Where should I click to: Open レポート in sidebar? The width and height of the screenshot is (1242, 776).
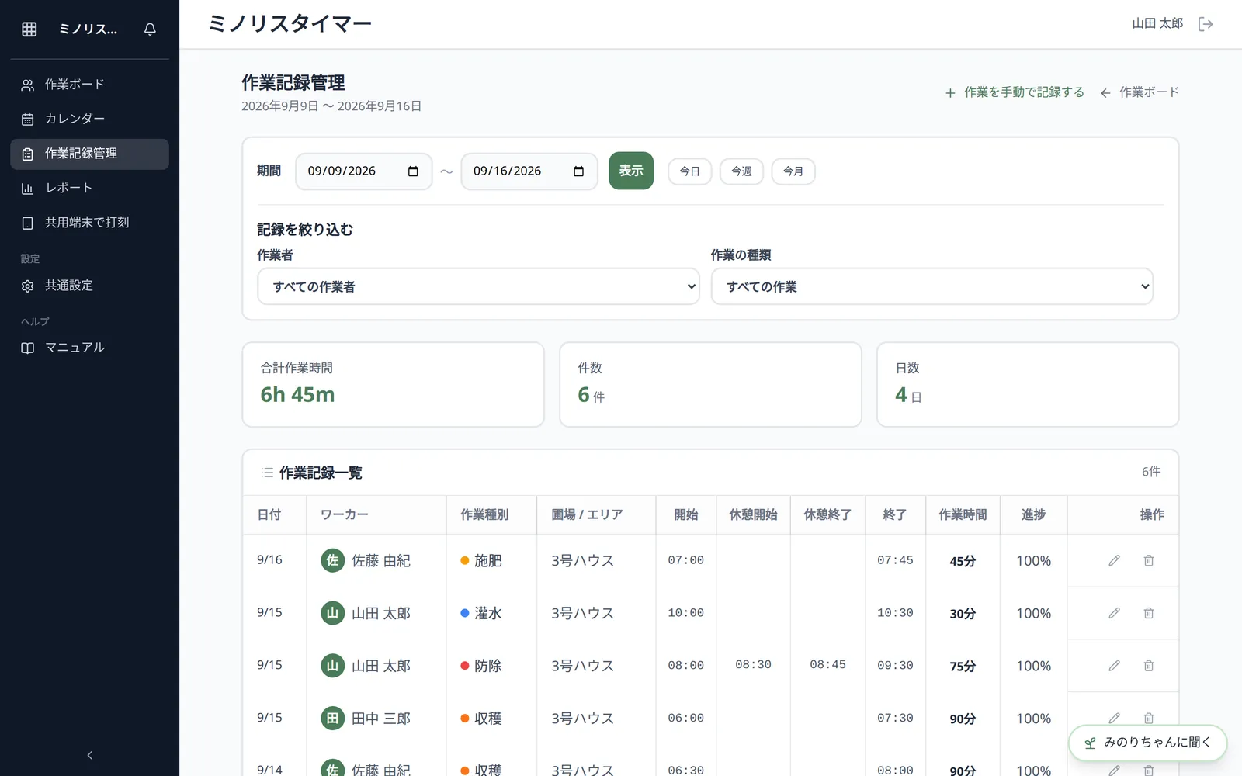coord(90,188)
